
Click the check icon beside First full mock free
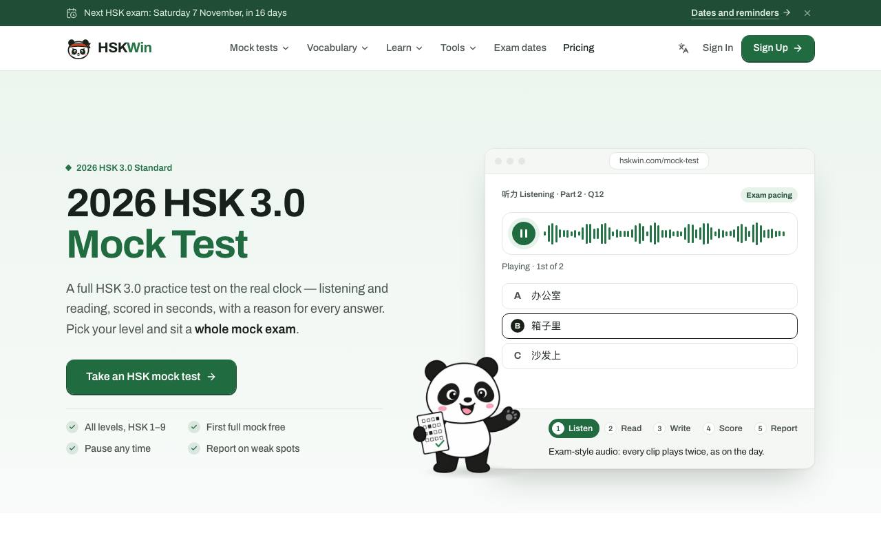(194, 427)
